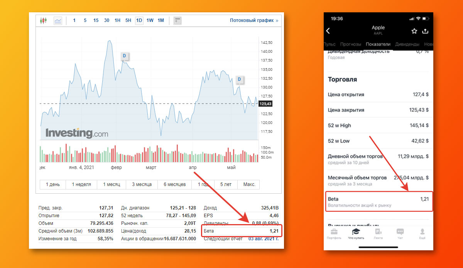
Task: Click the Открытие value 127,82
Action: tap(106, 215)
